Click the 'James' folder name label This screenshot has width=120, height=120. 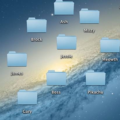coord(17,73)
